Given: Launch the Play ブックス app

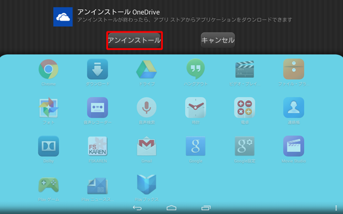Looking at the screenshot, I should point(146,184).
